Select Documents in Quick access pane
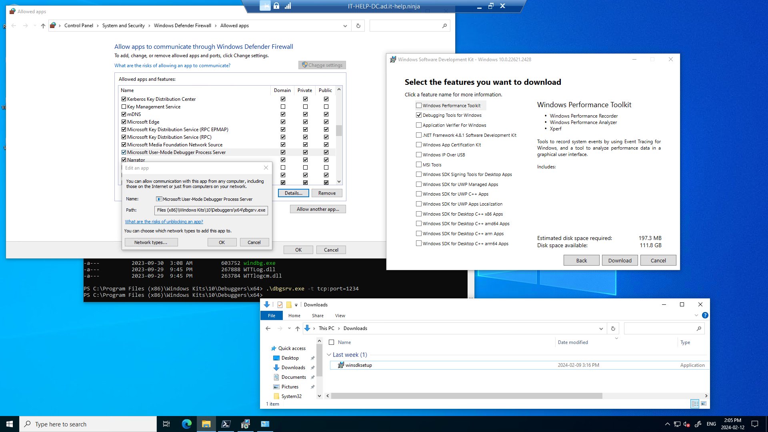The width and height of the screenshot is (768, 432). pos(294,377)
